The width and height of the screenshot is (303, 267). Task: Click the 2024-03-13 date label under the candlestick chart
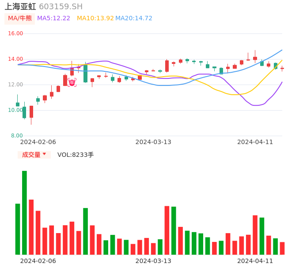click(153, 142)
